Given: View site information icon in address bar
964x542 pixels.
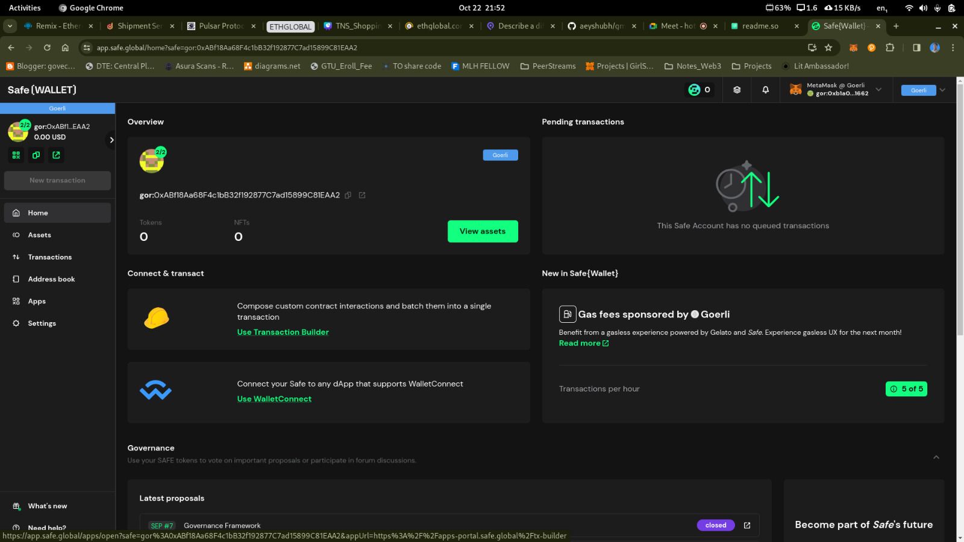Looking at the screenshot, I should point(87,48).
